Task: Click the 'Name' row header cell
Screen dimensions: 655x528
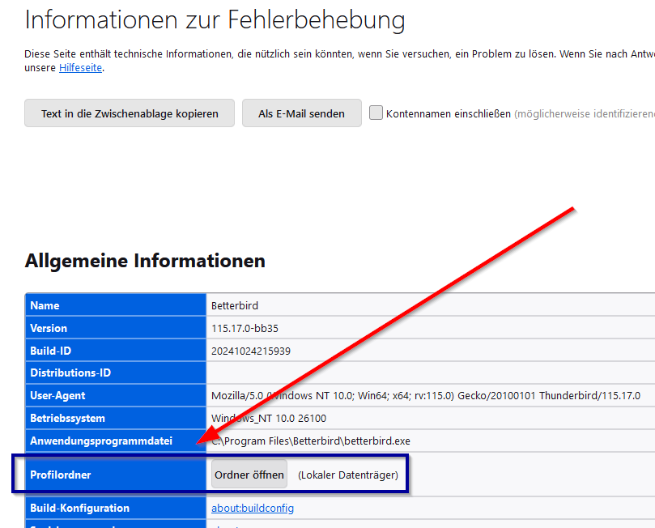Action: click(x=116, y=305)
